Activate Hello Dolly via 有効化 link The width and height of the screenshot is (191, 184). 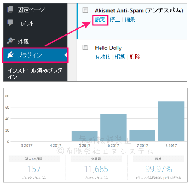tap(103, 57)
